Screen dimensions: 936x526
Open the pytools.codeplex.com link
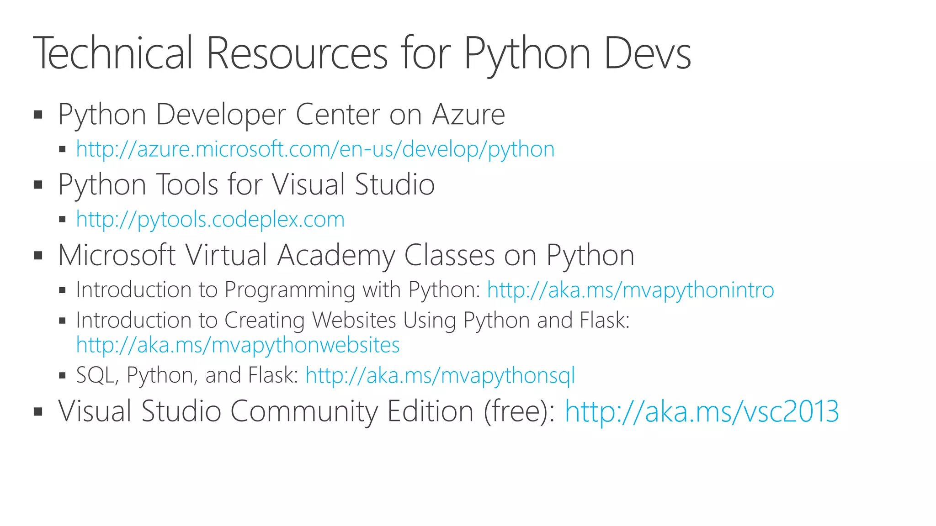tap(210, 220)
